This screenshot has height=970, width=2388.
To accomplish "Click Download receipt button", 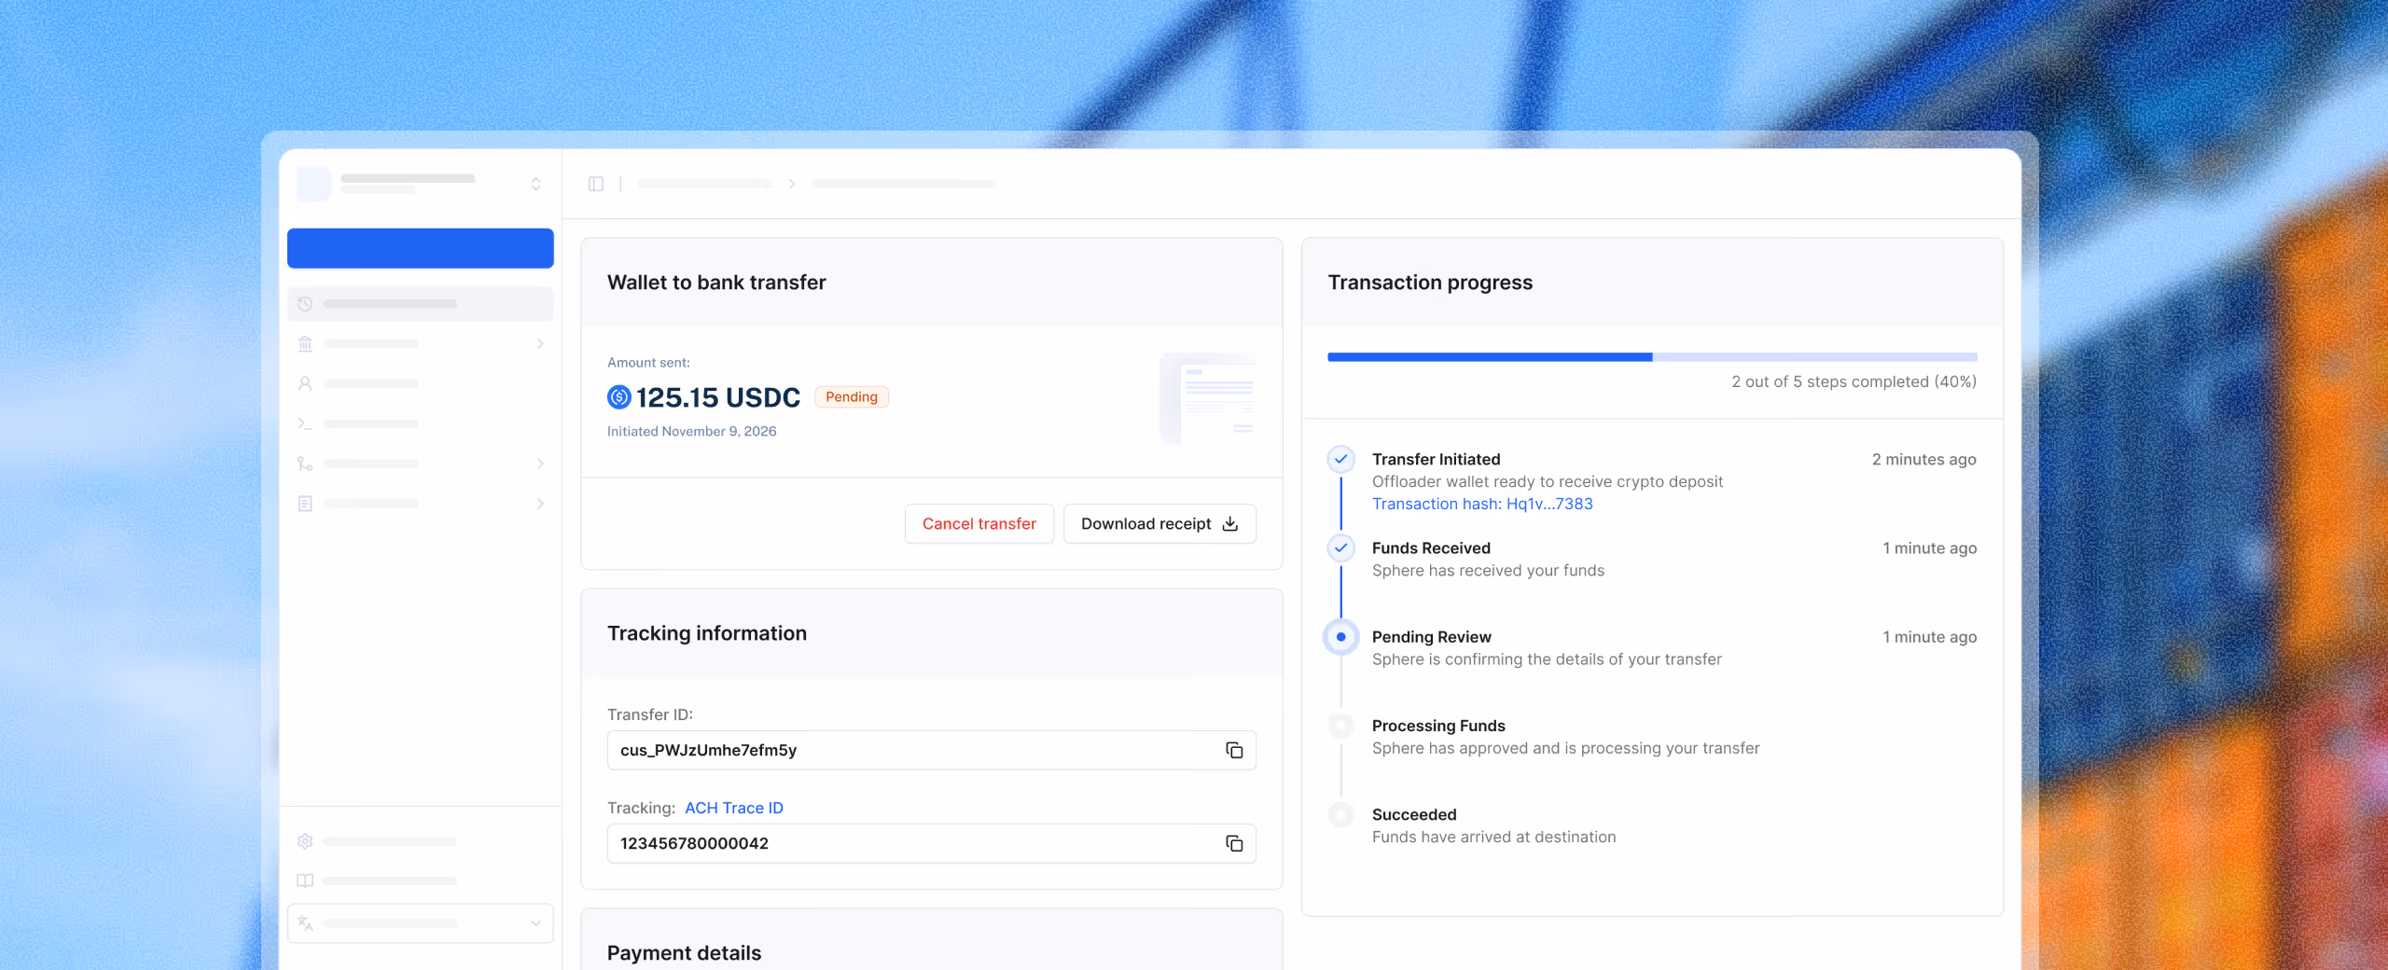I will 1159,524.
